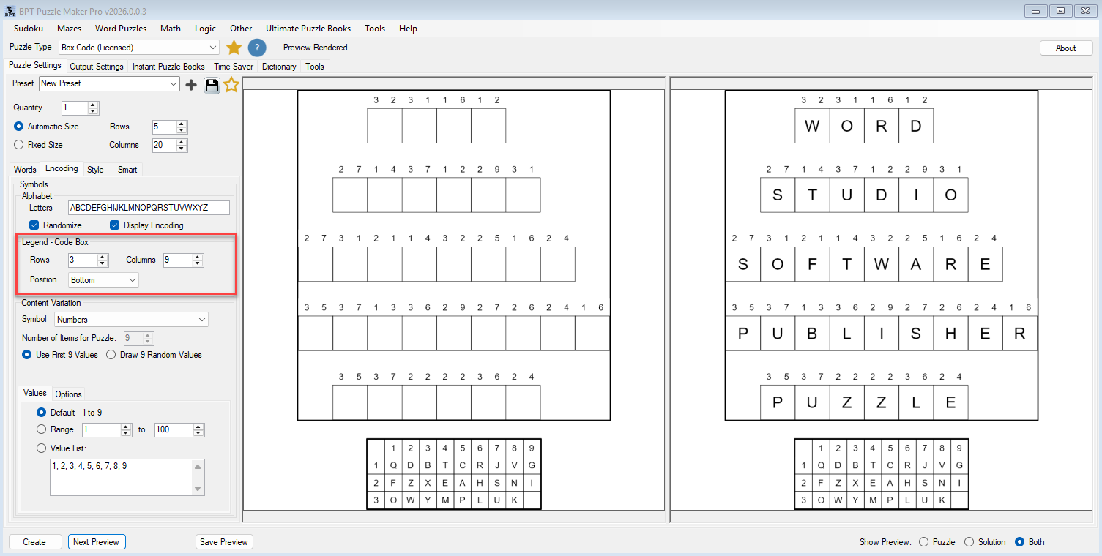Click the Letters alphabet input field
The width and height of the screenshot is (1102, 556).
[x=149, y=208]
